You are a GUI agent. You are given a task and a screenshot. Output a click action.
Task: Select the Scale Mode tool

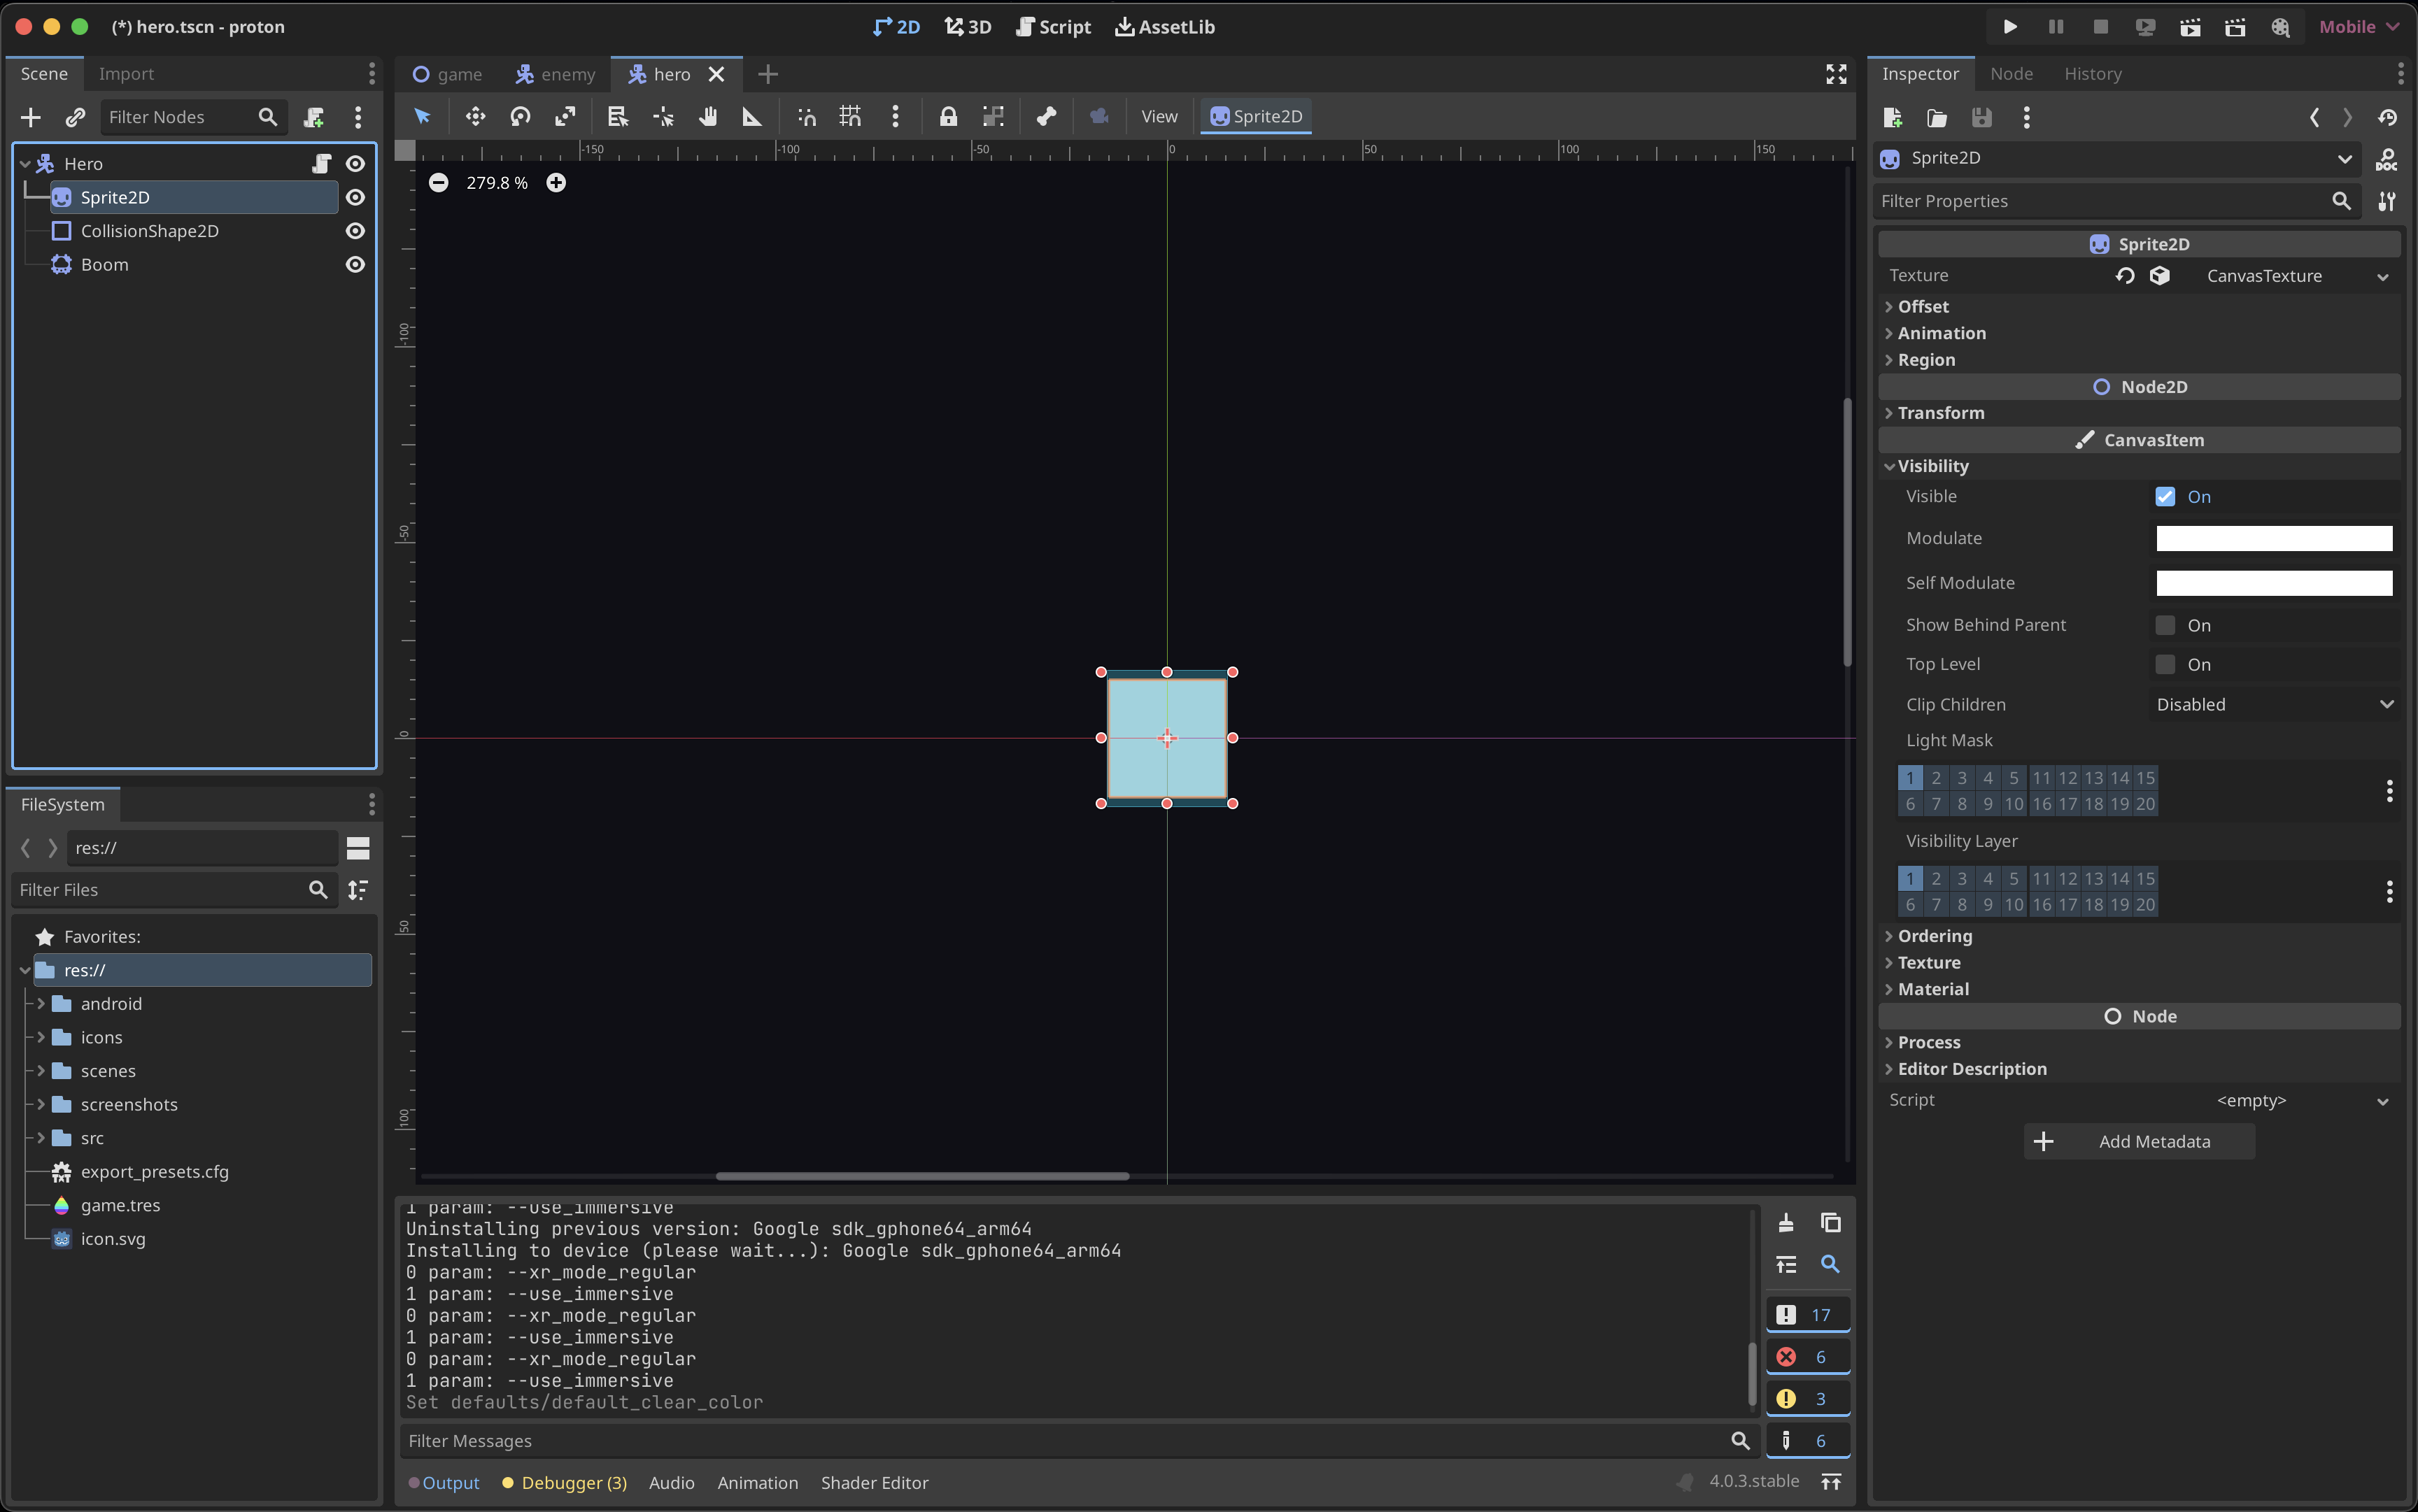pyautogui.click(x=565, y=117)
